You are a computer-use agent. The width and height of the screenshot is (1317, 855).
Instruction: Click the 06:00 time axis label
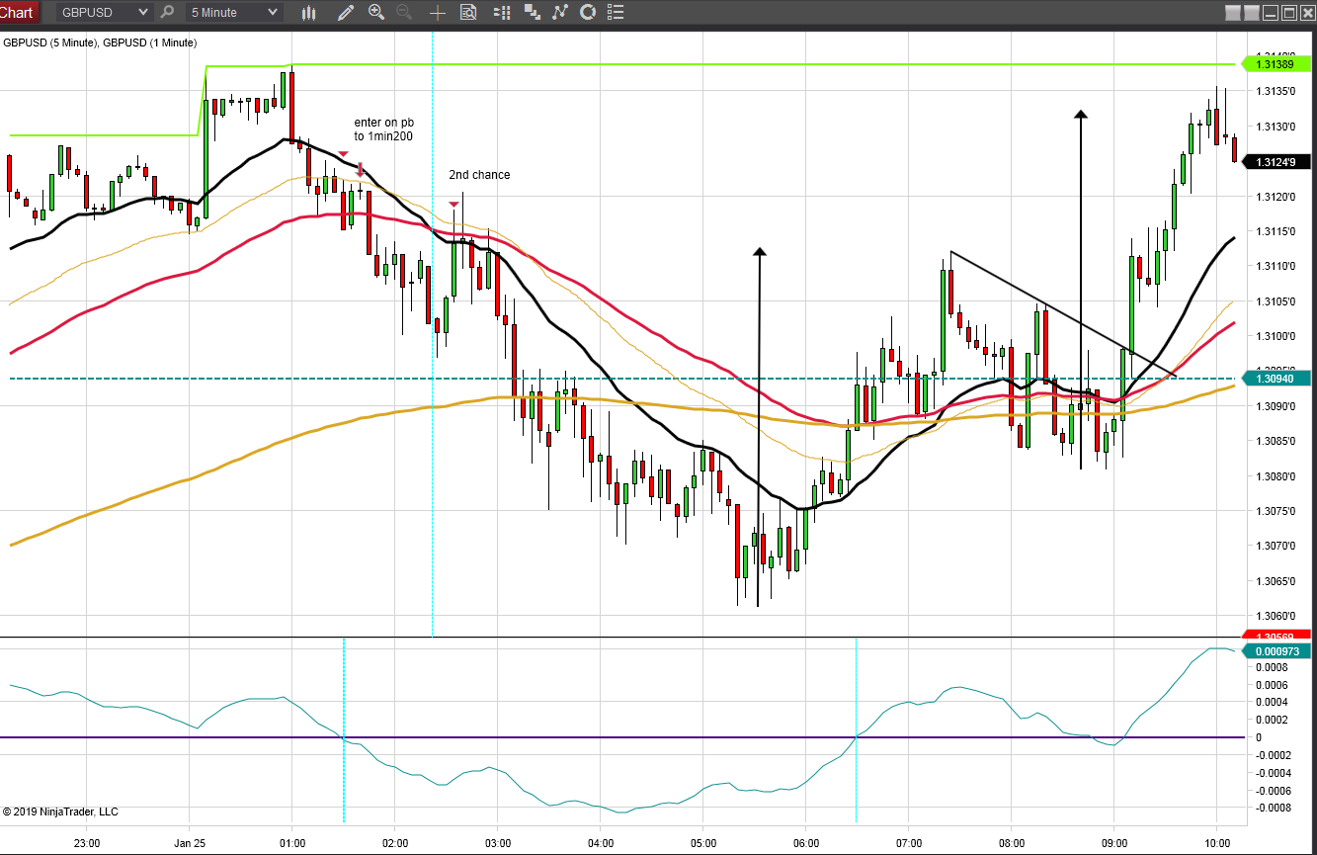[805, 843]
